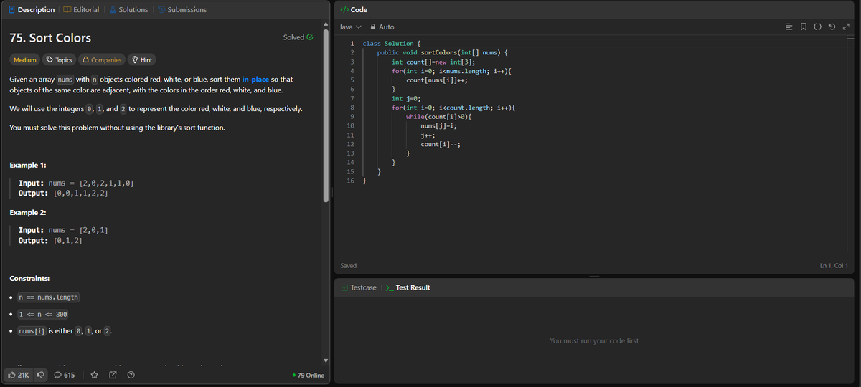Switch to the Description tab
861x387 pixels.
31,9
